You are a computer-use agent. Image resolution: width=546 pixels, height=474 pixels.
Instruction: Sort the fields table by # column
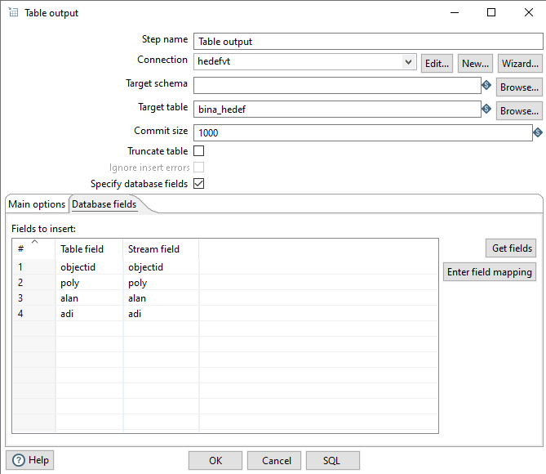33,248
